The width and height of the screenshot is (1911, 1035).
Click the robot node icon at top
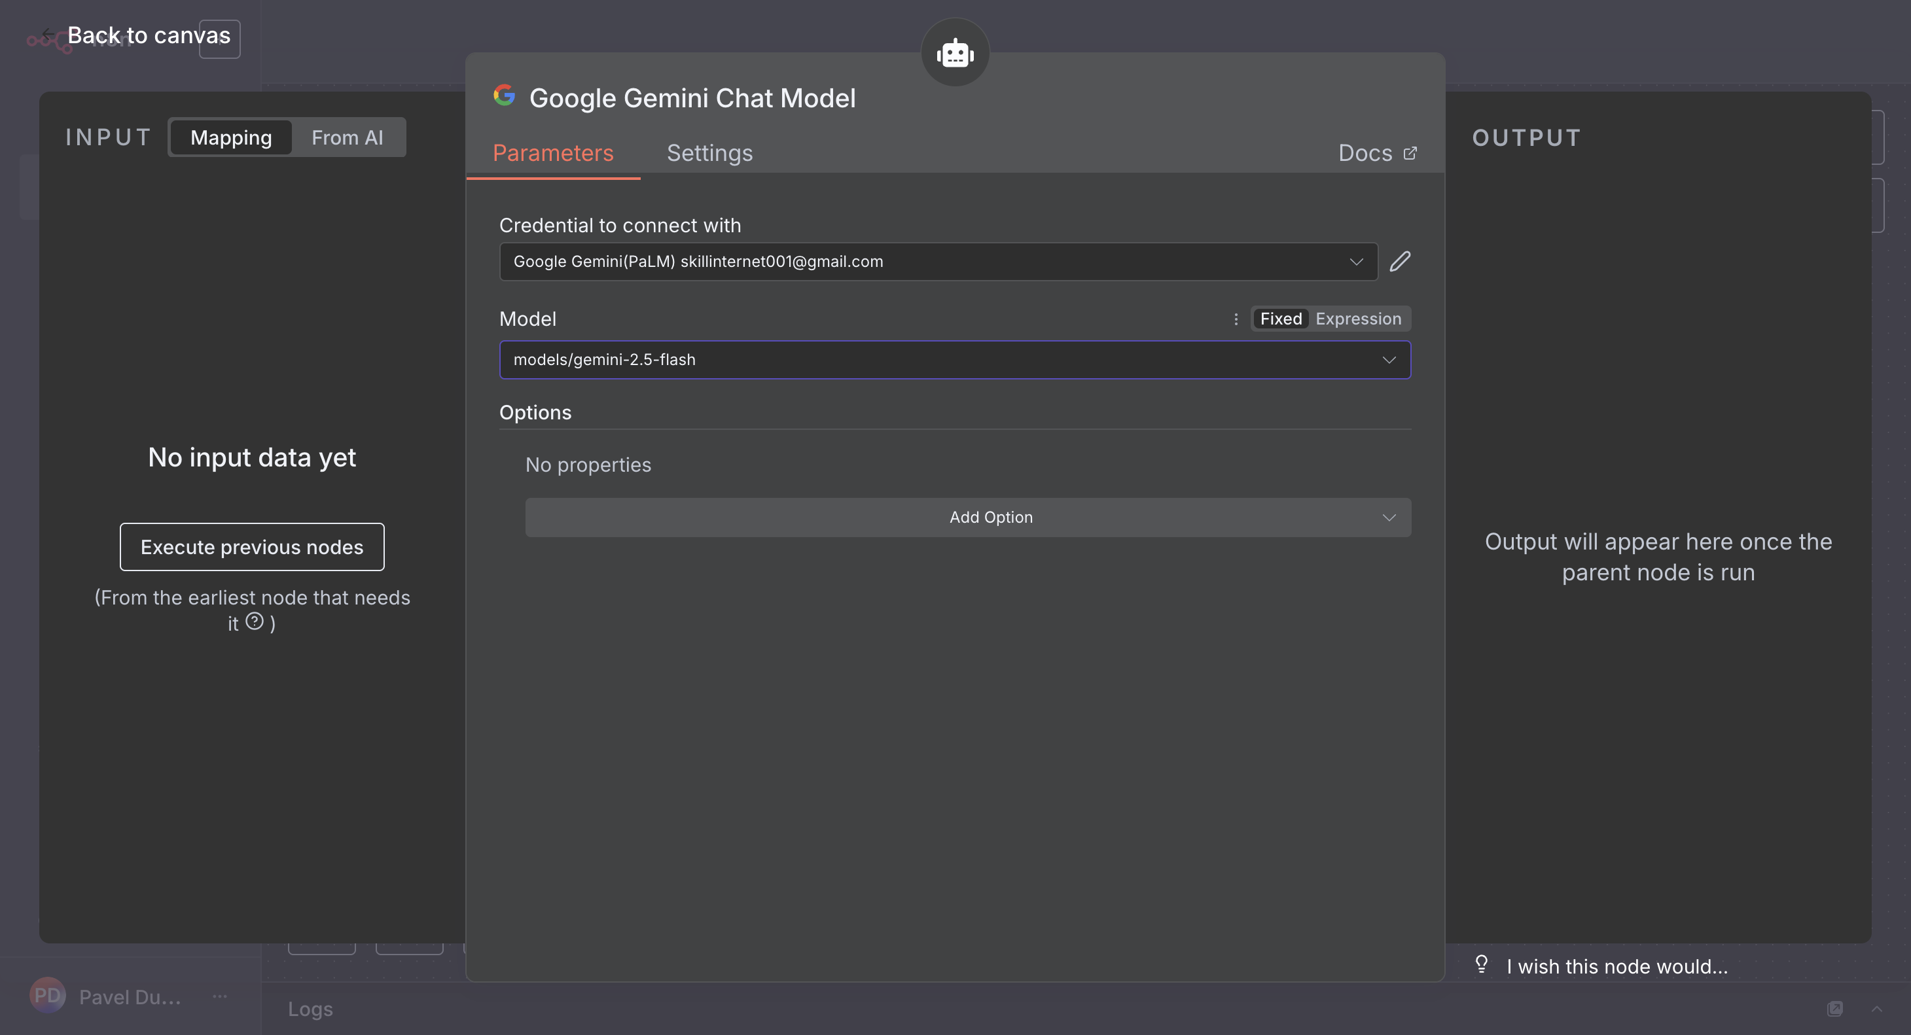[x=955, y=52]
